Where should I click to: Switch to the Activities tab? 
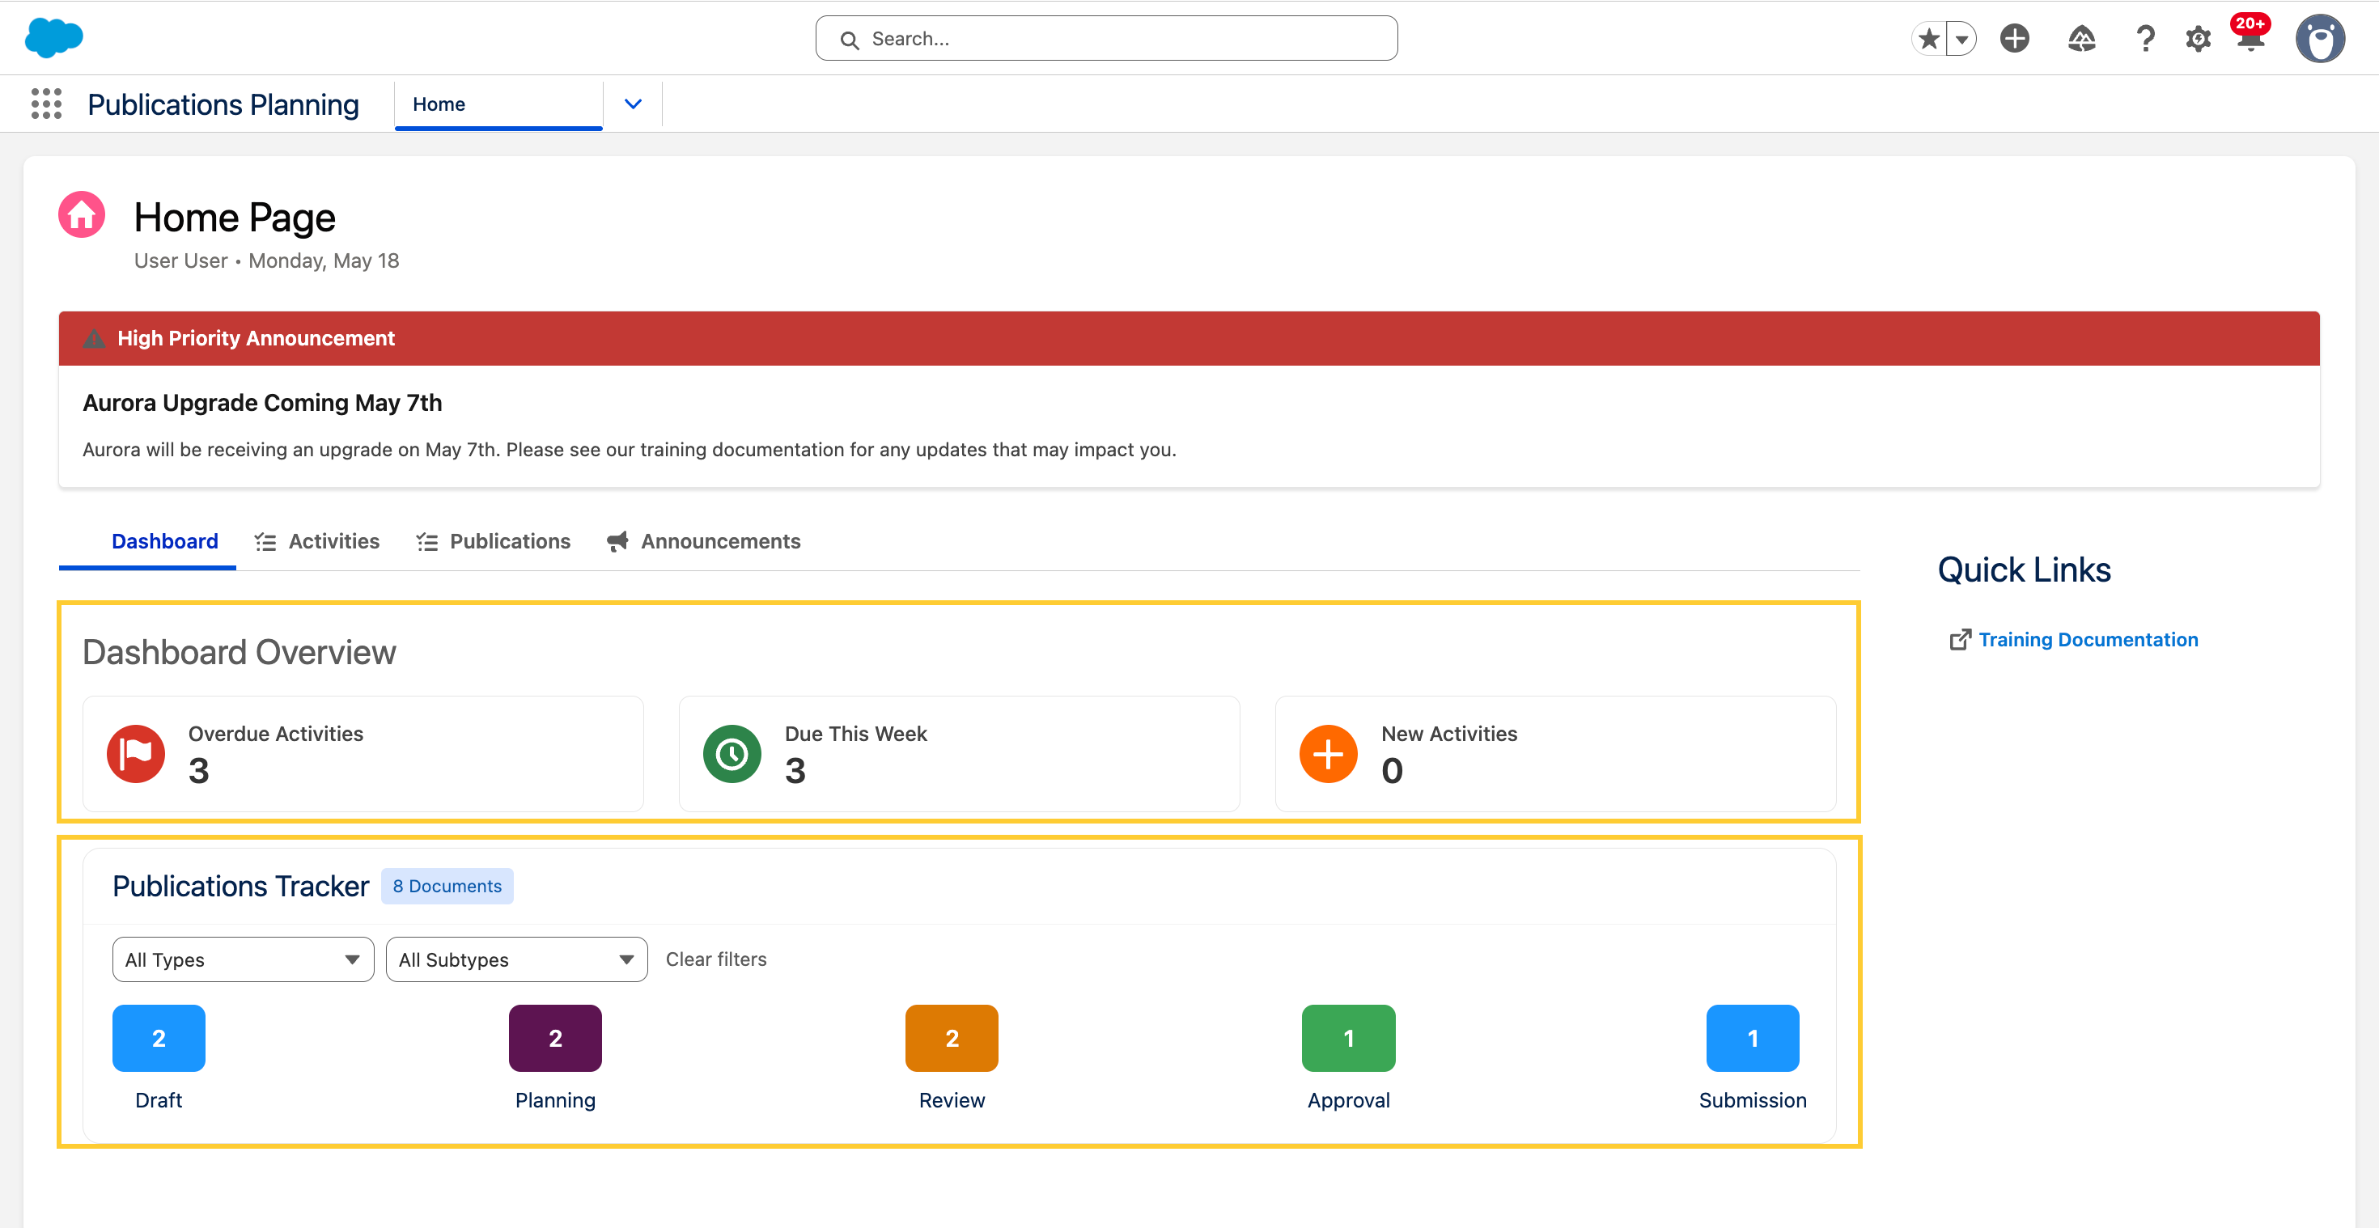coord(316,541)
